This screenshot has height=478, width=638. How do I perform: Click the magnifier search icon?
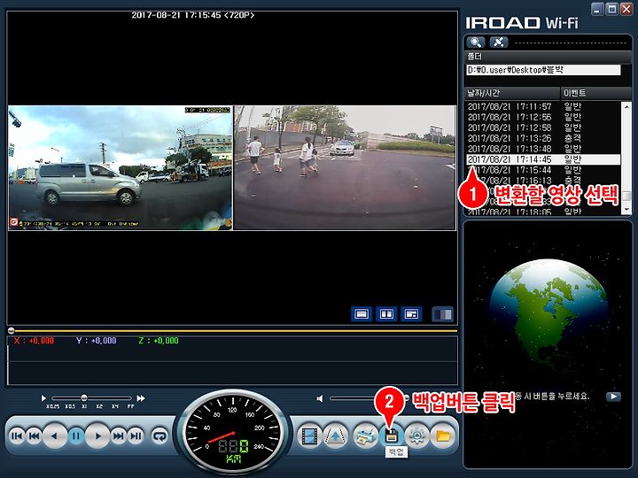point(476,42)
